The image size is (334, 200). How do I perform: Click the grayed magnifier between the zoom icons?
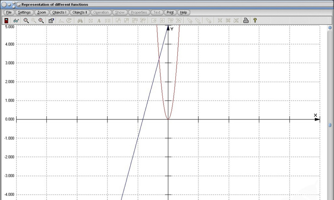coord(34,20)
